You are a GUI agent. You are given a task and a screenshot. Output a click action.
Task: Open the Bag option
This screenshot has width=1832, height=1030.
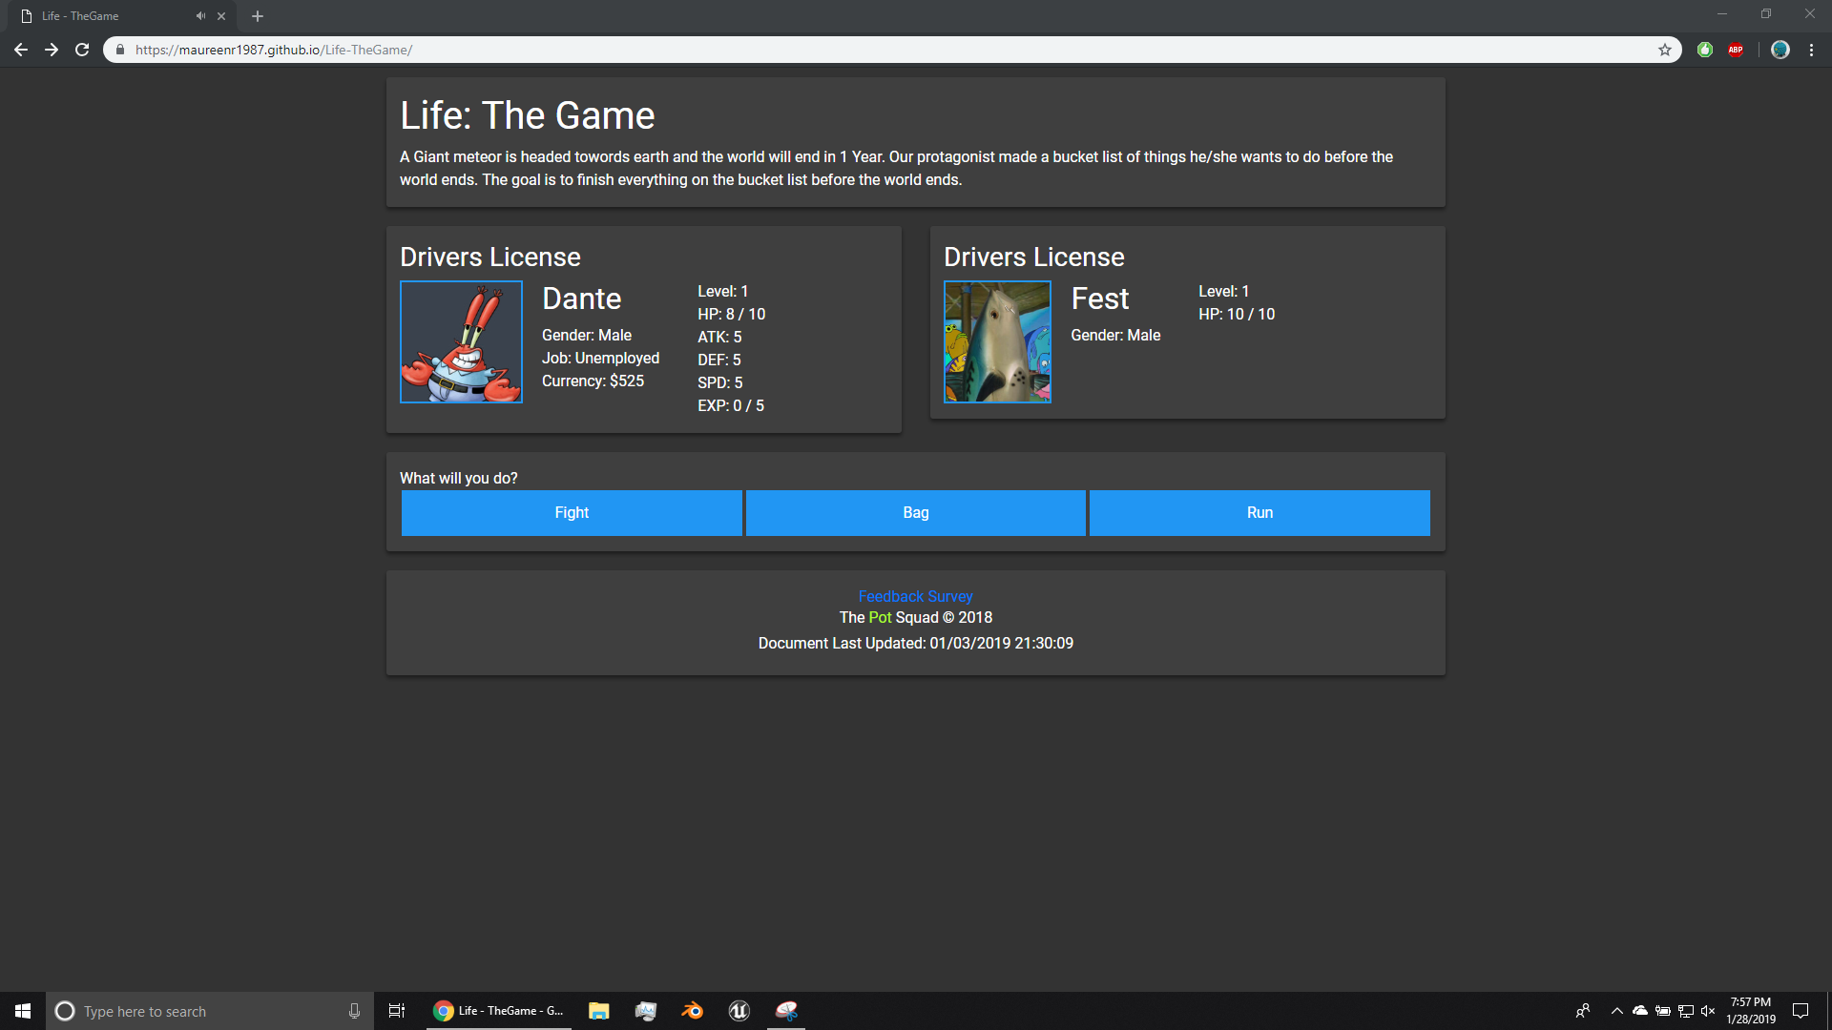tap(915, 513)
